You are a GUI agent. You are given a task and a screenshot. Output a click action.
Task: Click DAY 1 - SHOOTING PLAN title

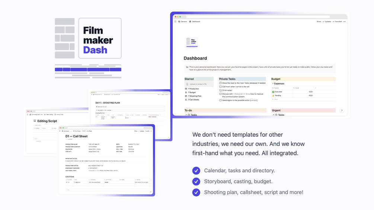tap(108, 103)
